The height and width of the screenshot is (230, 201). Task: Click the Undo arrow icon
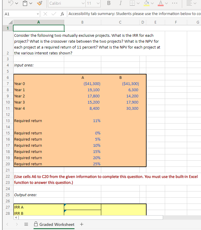(x=11, y=3)
